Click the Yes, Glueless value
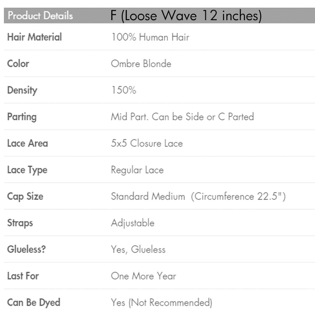The width and height of the screenshot is (315, 315). pos(138,249)
